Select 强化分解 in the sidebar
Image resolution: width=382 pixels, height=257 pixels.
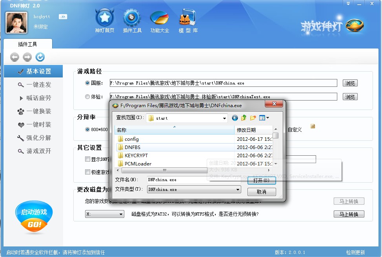point(33,138)
